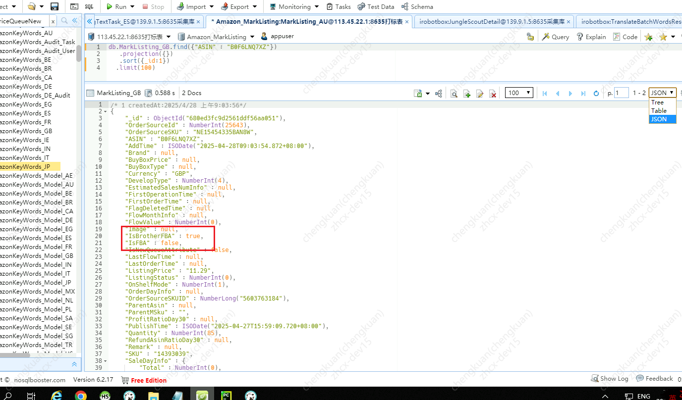Viewport: 682px width, 400px height.
Task: Expand the Import dropdown menu
Action: 212,7
